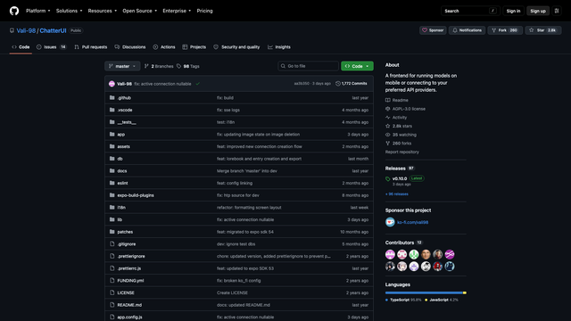Click the Go to file input
The width and height of the screenshot is (571, 321).
point(308,66)
